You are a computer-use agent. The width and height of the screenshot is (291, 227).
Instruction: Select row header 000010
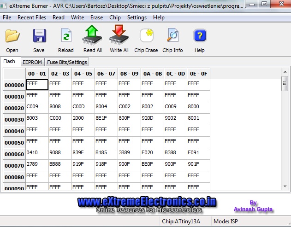[14, 97]
